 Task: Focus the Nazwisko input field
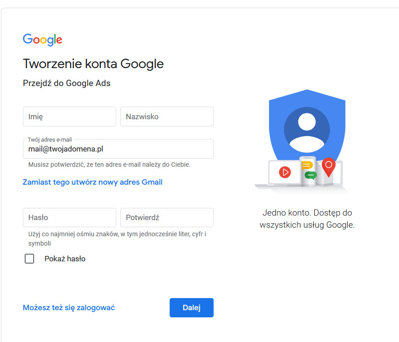167,117
